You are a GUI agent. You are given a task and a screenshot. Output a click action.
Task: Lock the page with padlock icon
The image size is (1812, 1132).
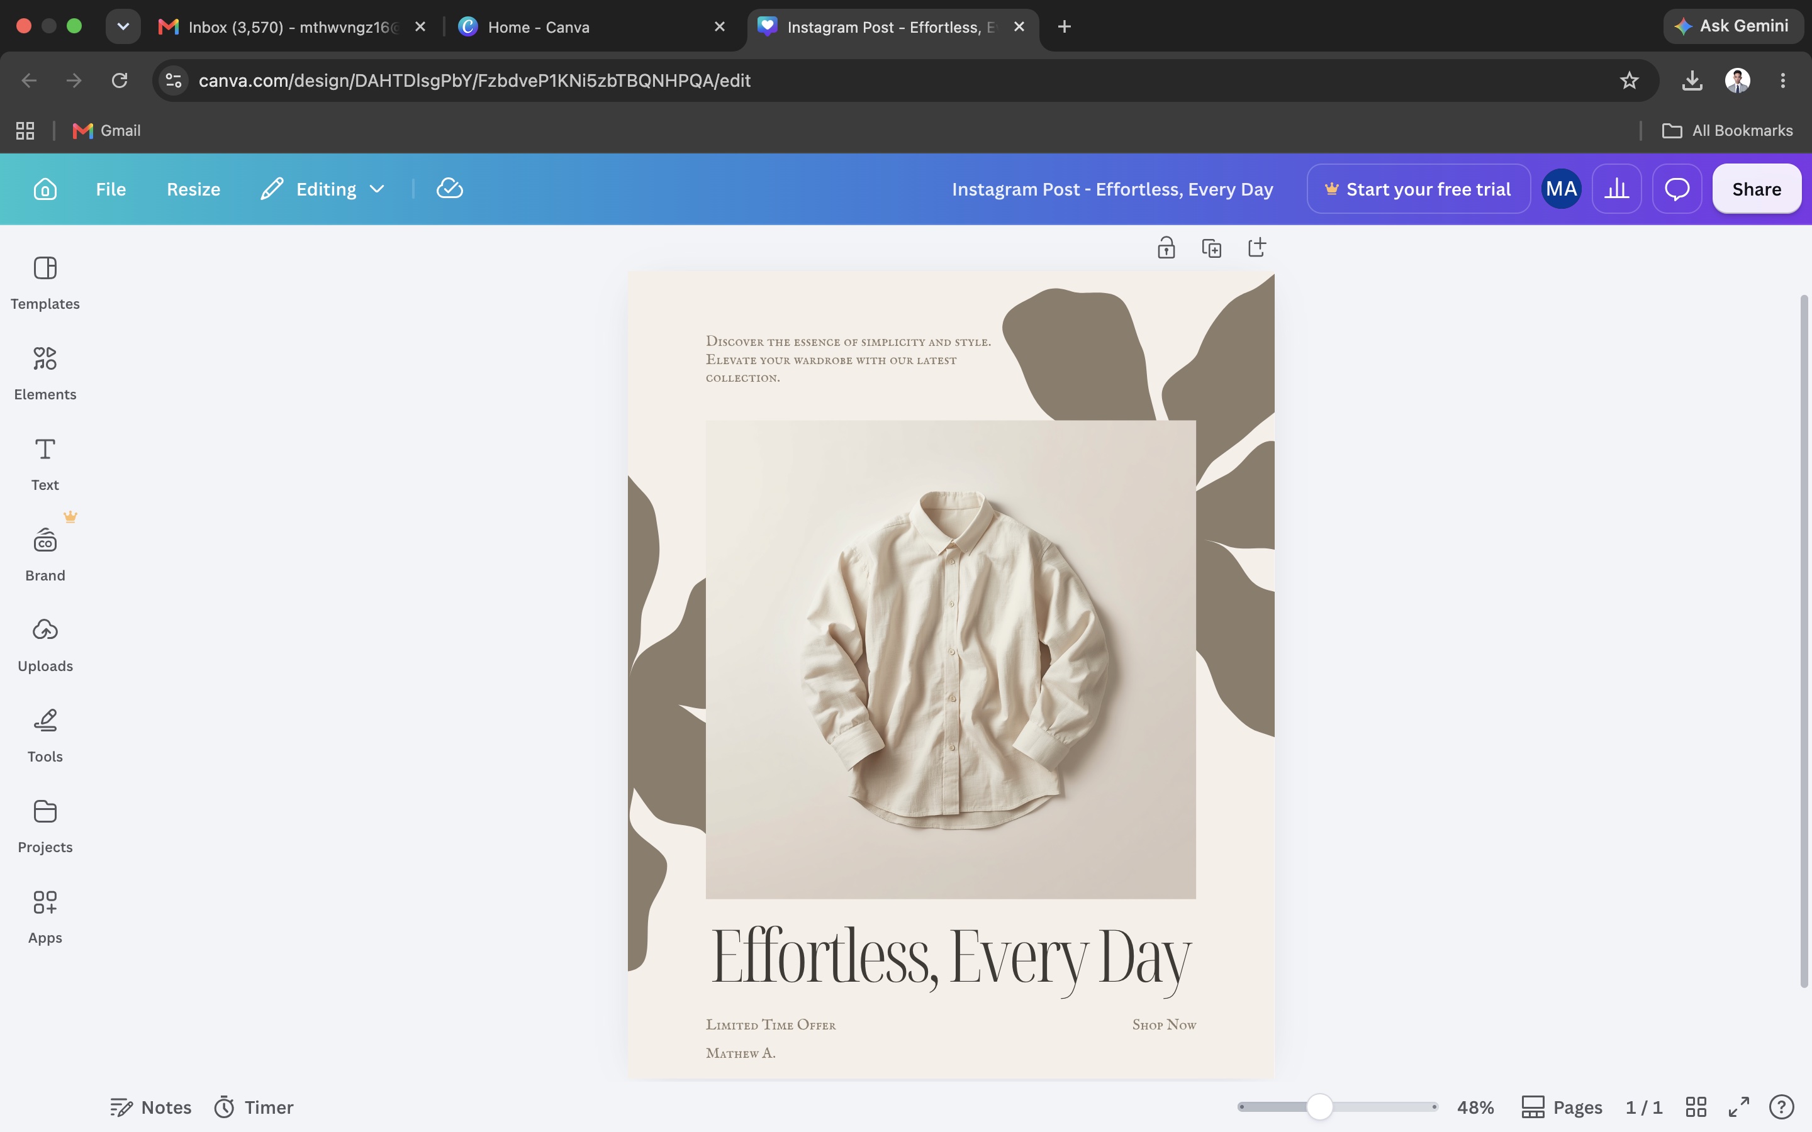(x=1166, y=247)
